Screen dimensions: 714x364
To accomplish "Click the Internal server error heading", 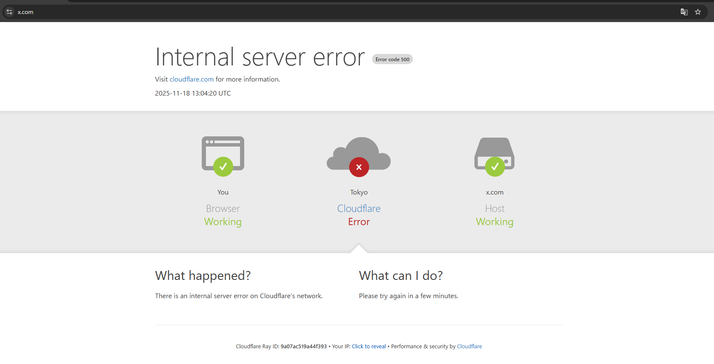I will coord(260,57).
